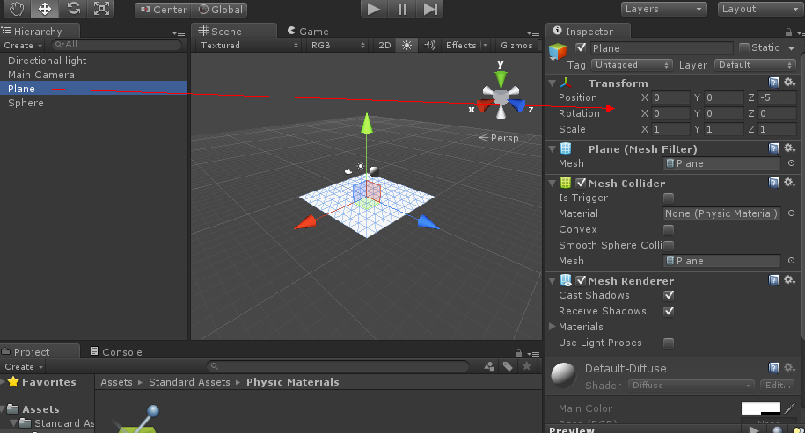Screen dimensions: 805x433
Task: Disable Cast Shadows checkbox
Action: tap(669, 296)
